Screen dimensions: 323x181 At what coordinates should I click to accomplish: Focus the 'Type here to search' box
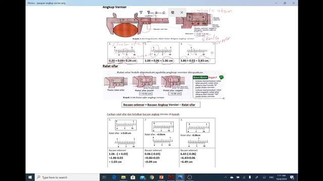pos(67,177)
